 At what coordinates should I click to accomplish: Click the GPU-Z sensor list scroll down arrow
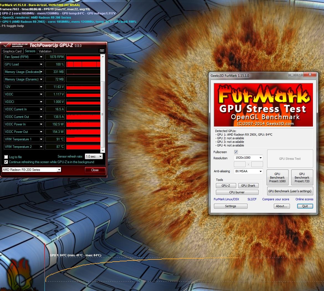(x=103, y=151)
